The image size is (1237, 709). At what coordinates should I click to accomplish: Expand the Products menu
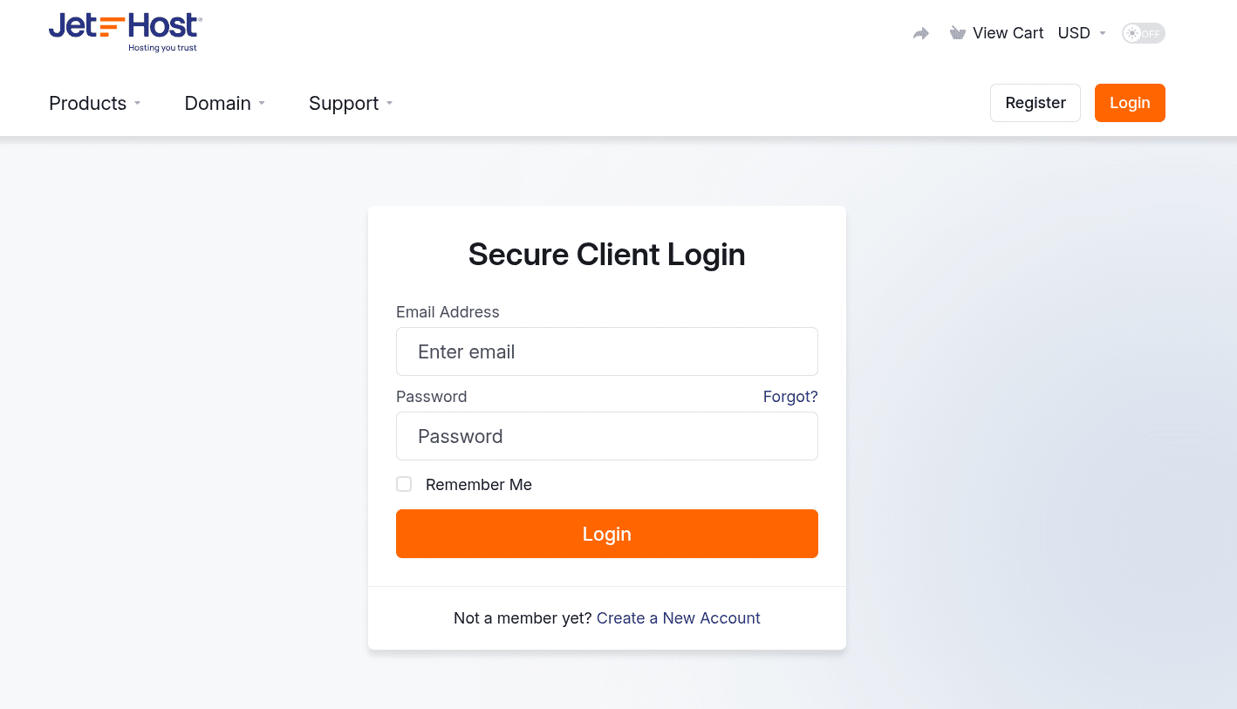[94, 103]
